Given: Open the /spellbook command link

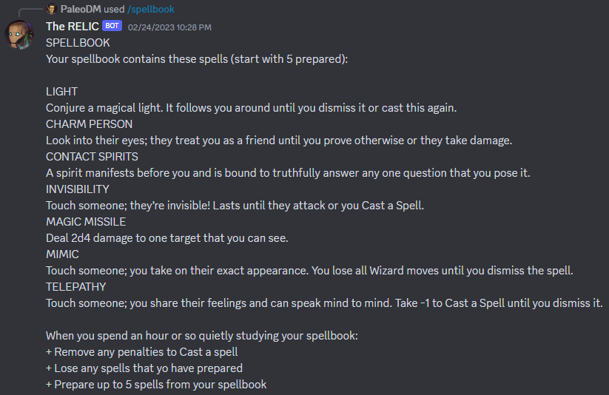Looking at the screenshot, I should pos(151,9).
